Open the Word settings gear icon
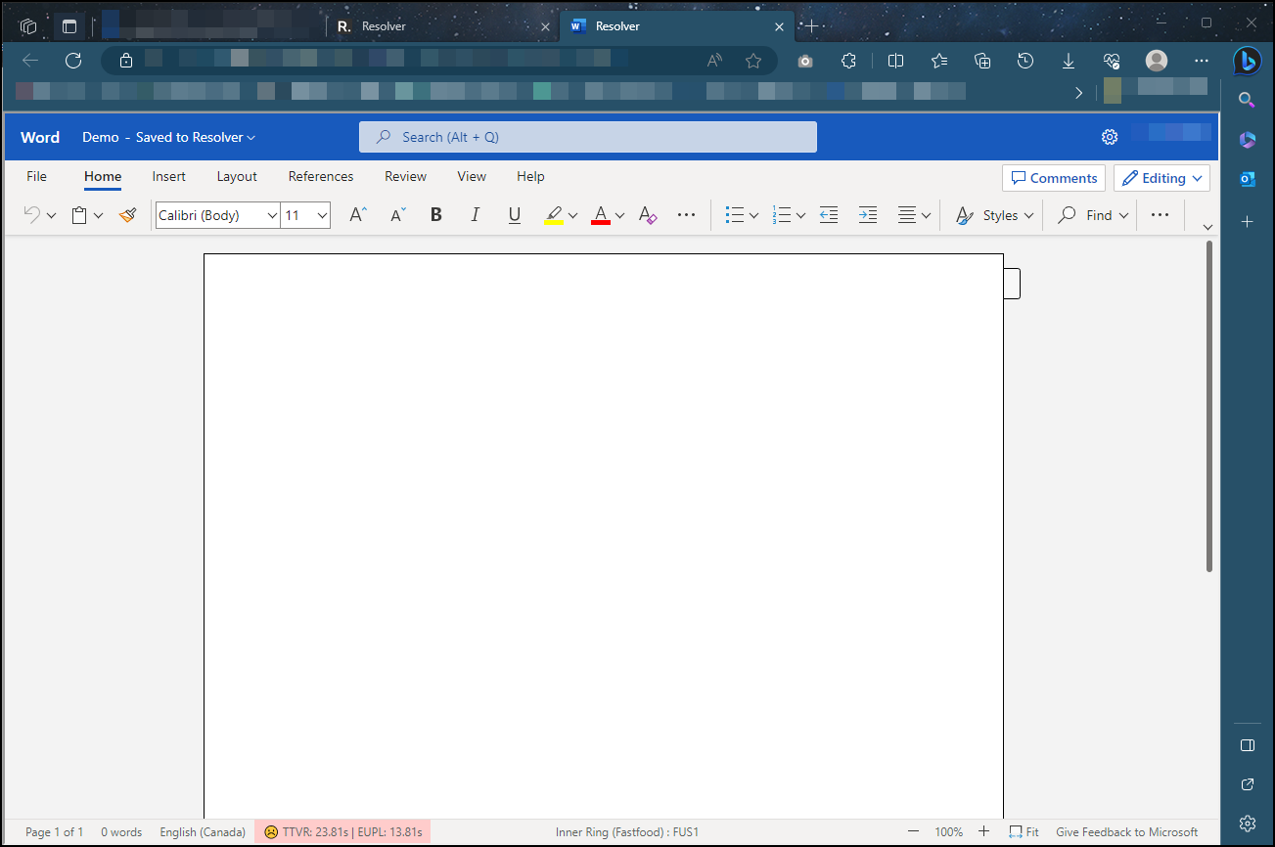This screenshot has width=1275, height=847. pos(1110,137)
